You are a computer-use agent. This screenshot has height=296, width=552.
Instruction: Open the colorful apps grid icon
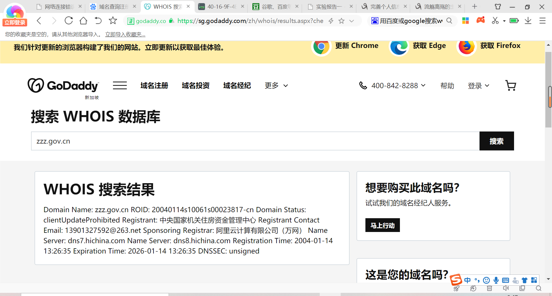coord(465,21)
